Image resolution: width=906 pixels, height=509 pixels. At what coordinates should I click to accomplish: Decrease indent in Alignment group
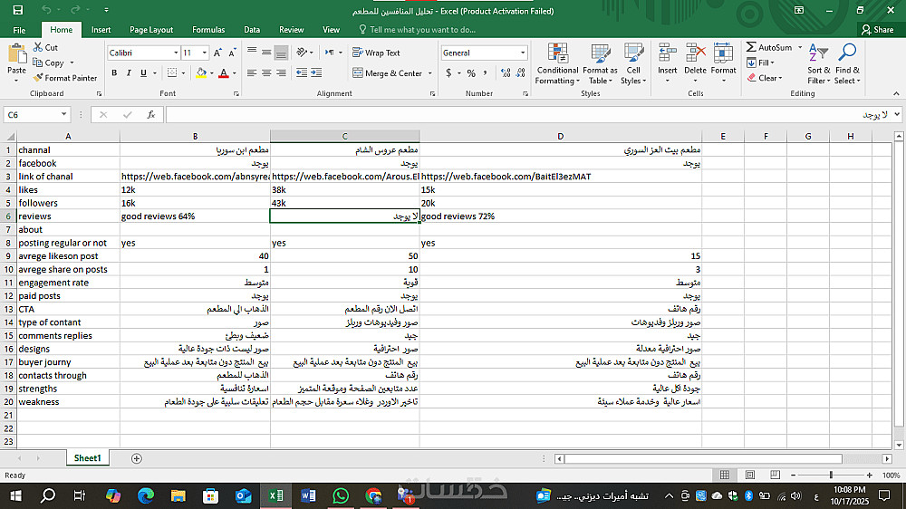click(302, 72)
